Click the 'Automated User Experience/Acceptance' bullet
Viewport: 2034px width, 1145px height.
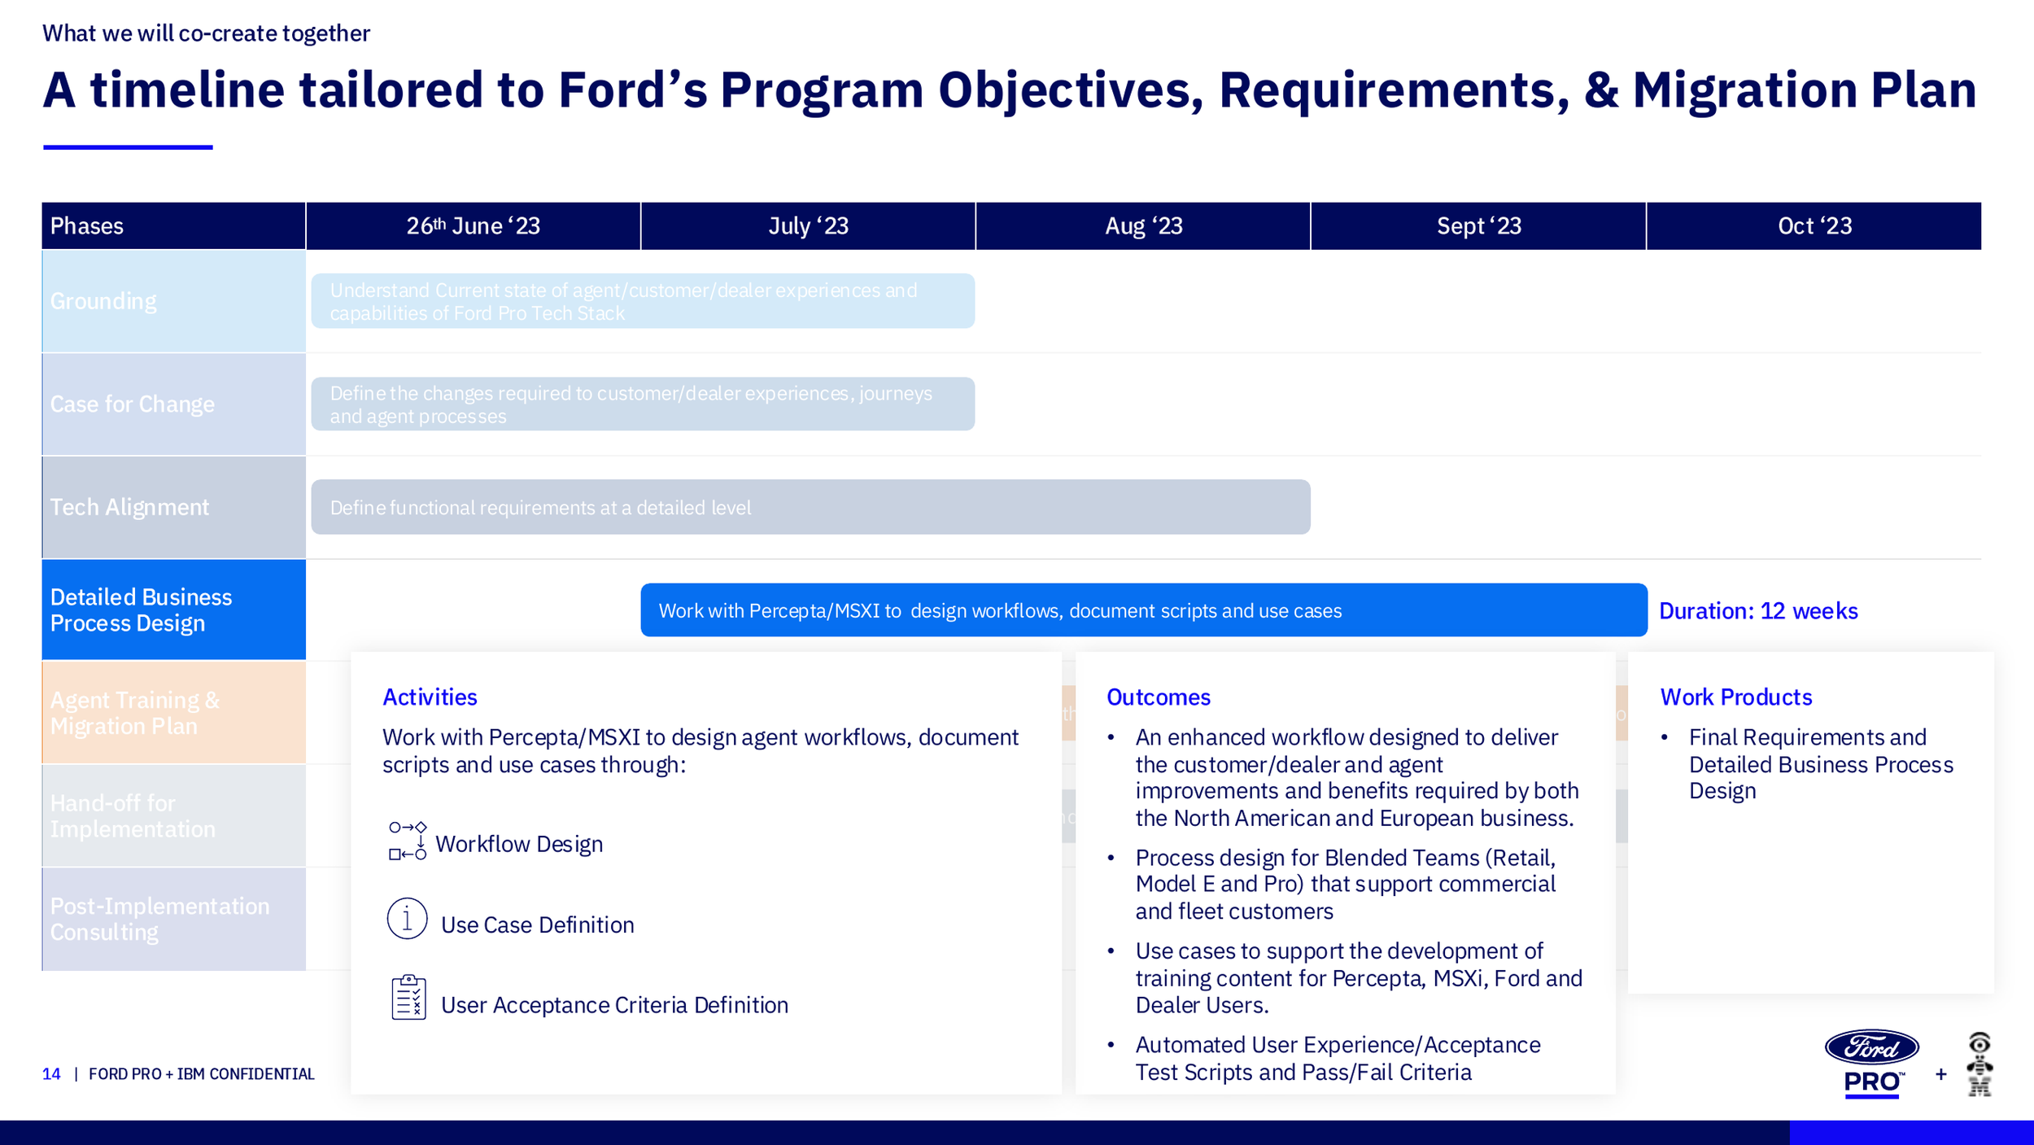pos(1338,1058)
